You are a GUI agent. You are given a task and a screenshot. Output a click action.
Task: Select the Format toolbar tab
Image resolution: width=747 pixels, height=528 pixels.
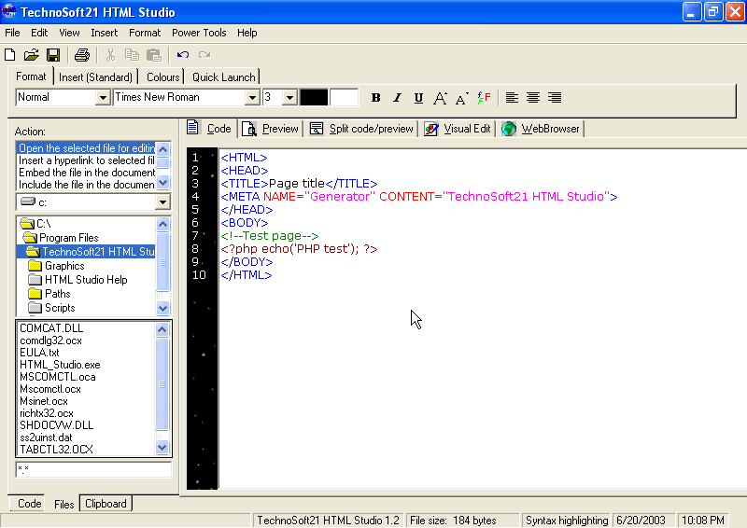[31, 76]
